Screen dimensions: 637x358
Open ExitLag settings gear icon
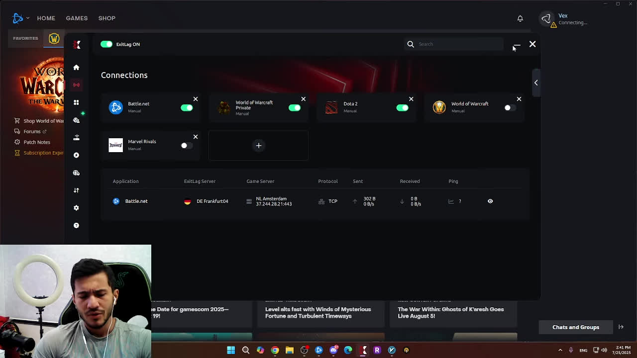(76, 208)
